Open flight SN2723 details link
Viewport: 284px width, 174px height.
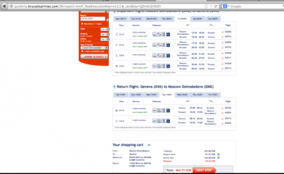(x=228, y=36)
